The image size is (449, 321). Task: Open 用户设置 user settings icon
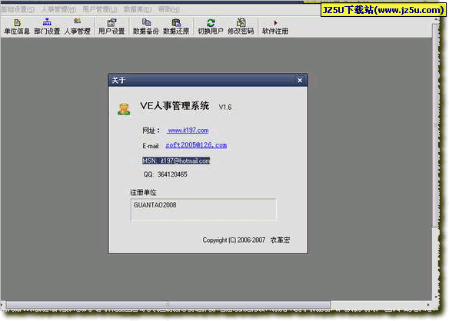[x=111, y=27]
